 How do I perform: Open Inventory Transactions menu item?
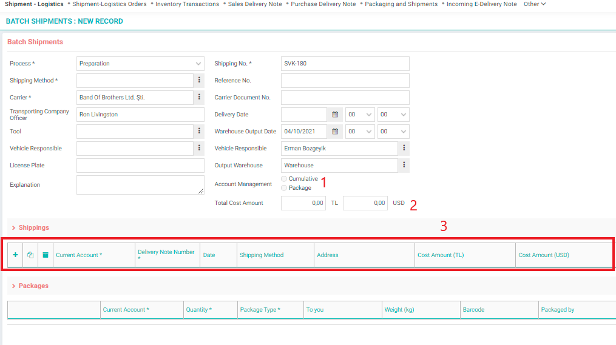click(x=187, y=4)
